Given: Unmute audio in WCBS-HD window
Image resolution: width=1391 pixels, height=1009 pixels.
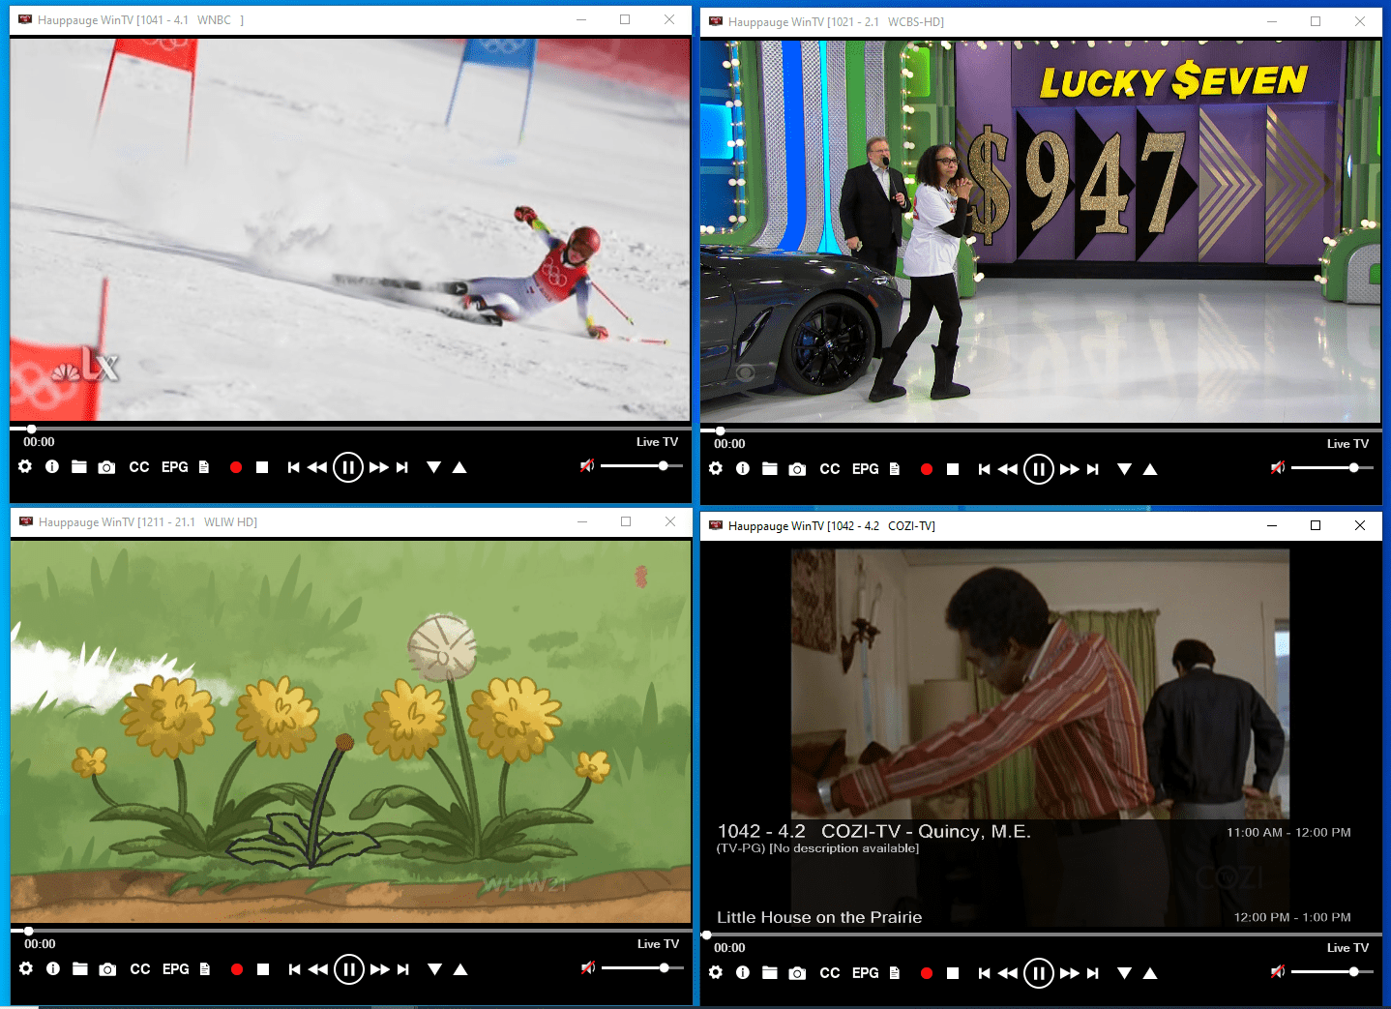Looking at the screenshot, I should 1278,468.
